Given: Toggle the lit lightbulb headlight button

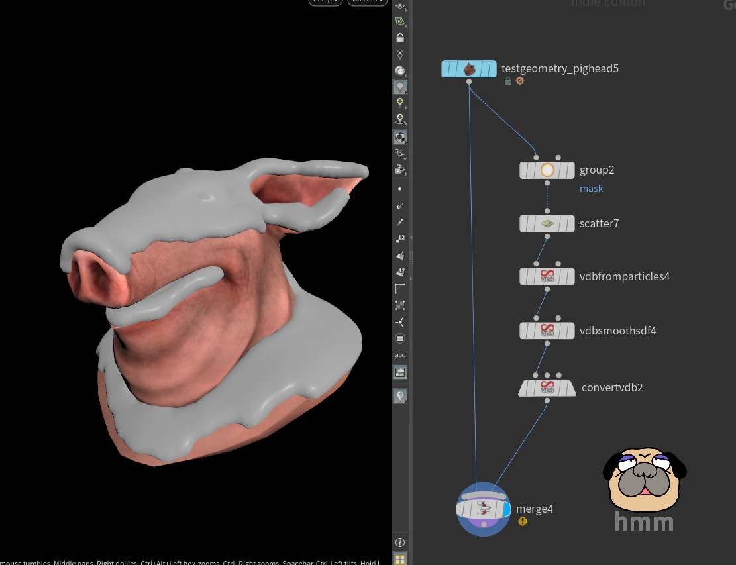Looking at the screenshot, I should point(400,87).
